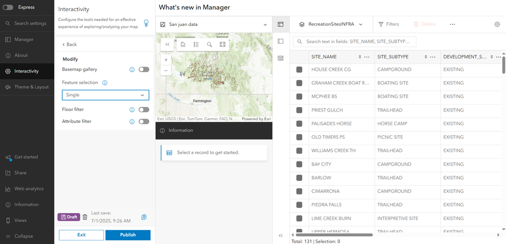
Task: Check the PALISADES HORSE row checkbox
Action: point(299,124)
